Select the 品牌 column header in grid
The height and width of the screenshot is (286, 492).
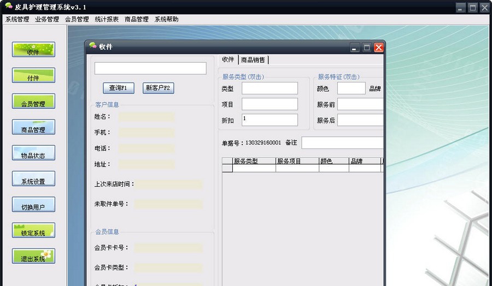pos(365,161)
